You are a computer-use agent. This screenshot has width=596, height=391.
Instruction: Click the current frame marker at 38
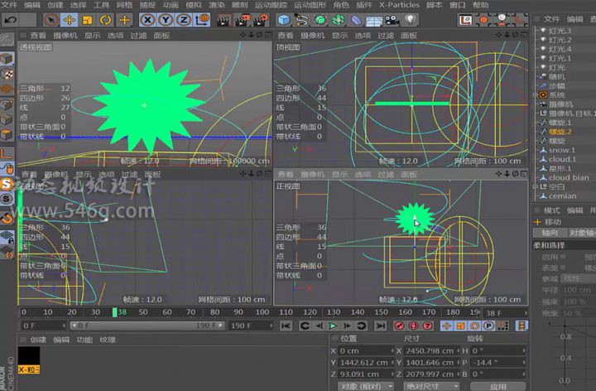click(115, 312)
